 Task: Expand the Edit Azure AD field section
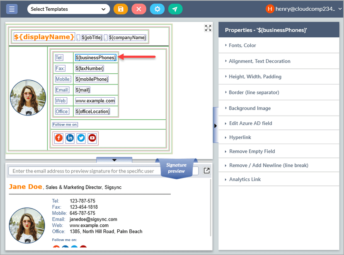pyautogui.click(x=250, y=123)
